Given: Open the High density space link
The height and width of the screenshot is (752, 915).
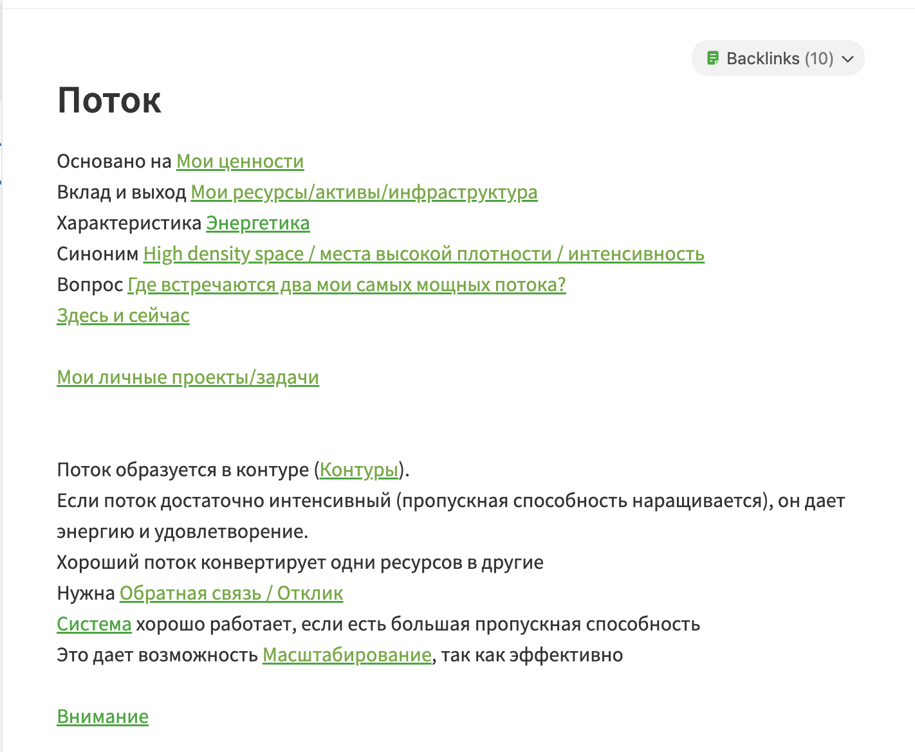Looking at the screenshot, I should [424, 254].
